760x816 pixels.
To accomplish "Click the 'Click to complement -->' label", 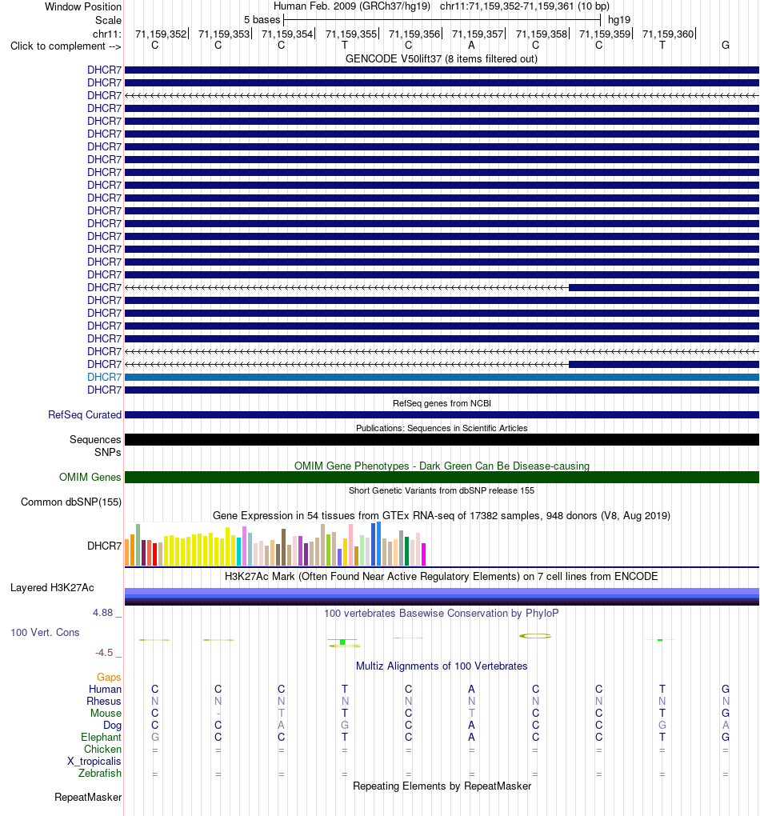I will pos(66,46).
